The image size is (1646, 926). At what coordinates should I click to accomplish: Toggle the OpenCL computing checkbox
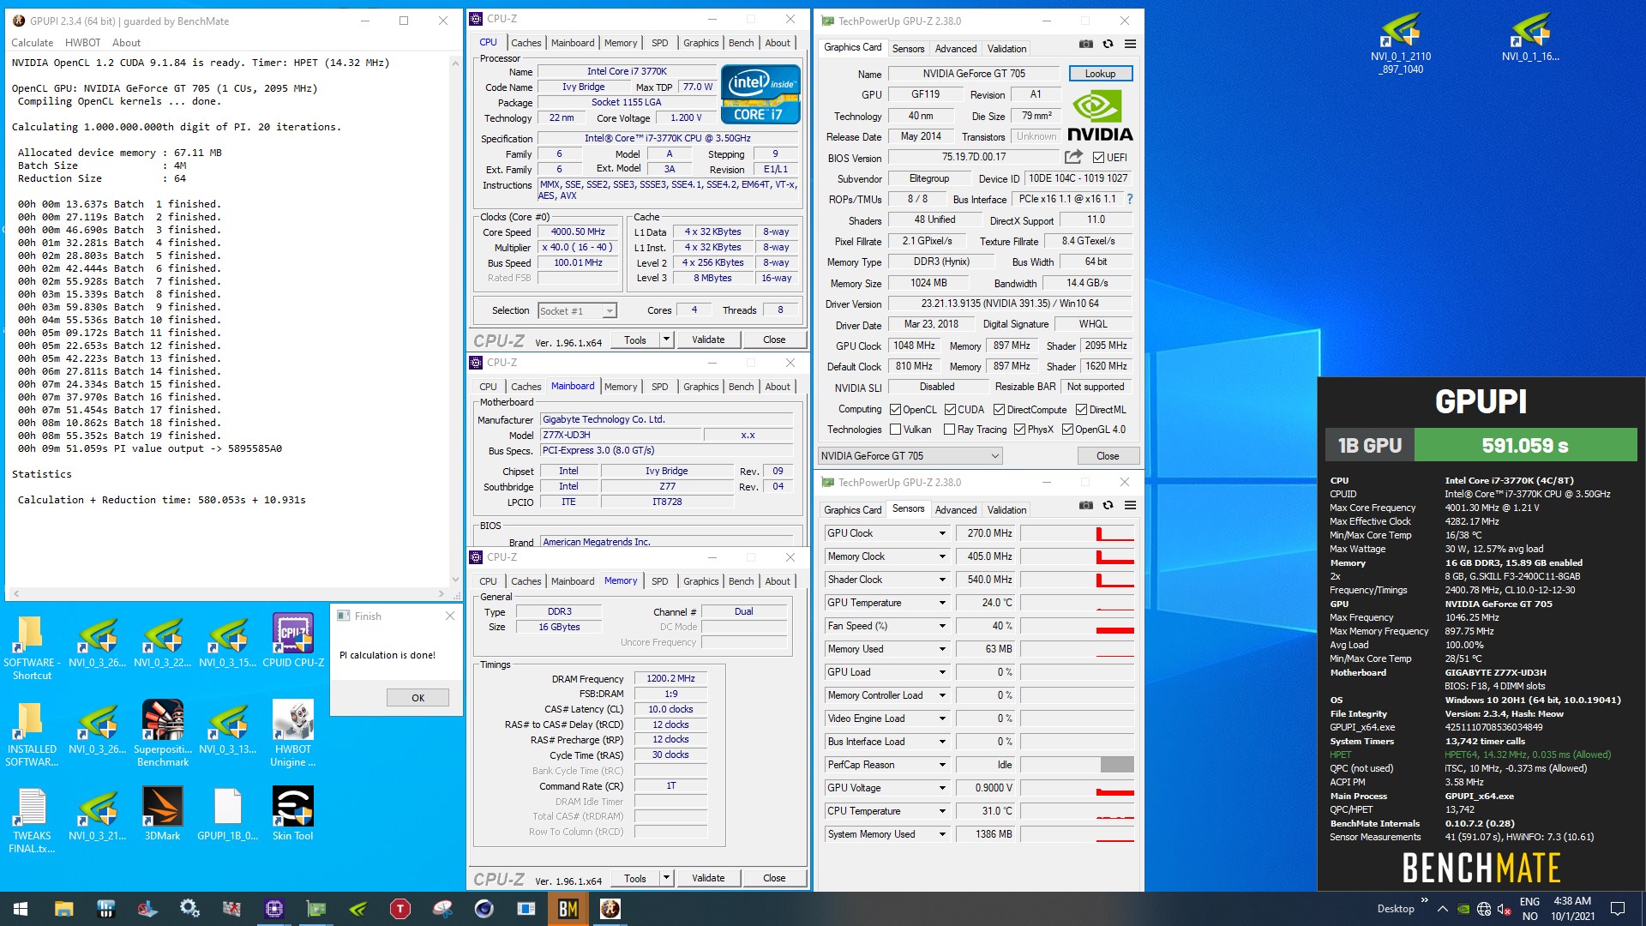click(x=895, y=410)
